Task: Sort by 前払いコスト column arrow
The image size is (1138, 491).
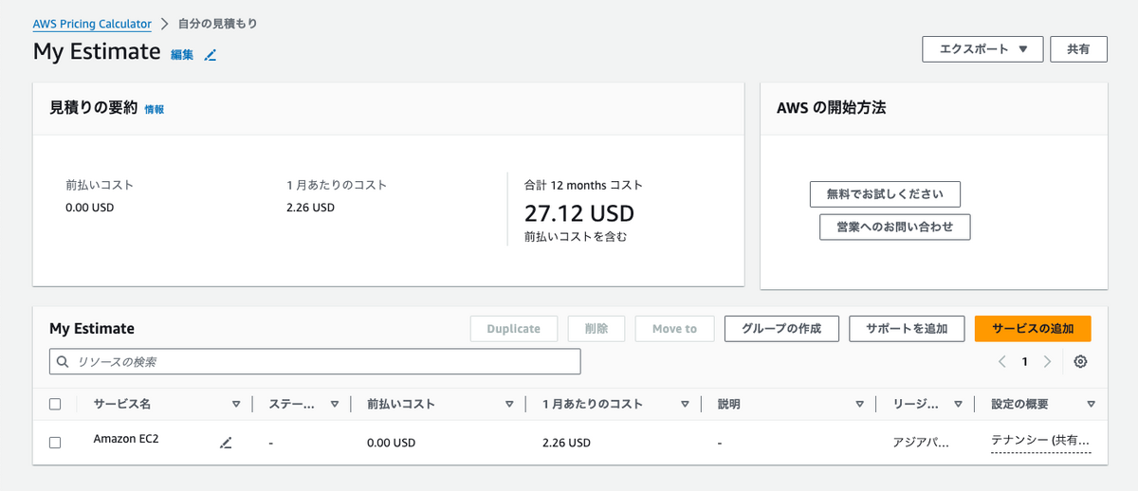Action: (509, 404)
